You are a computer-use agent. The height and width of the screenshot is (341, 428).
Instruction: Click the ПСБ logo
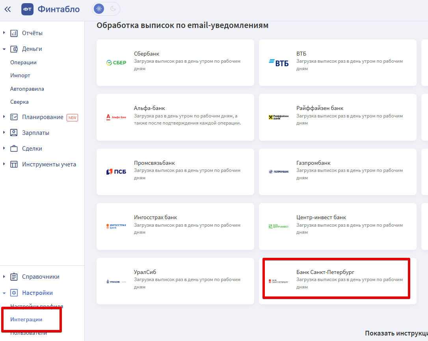(x=116, y=172)
